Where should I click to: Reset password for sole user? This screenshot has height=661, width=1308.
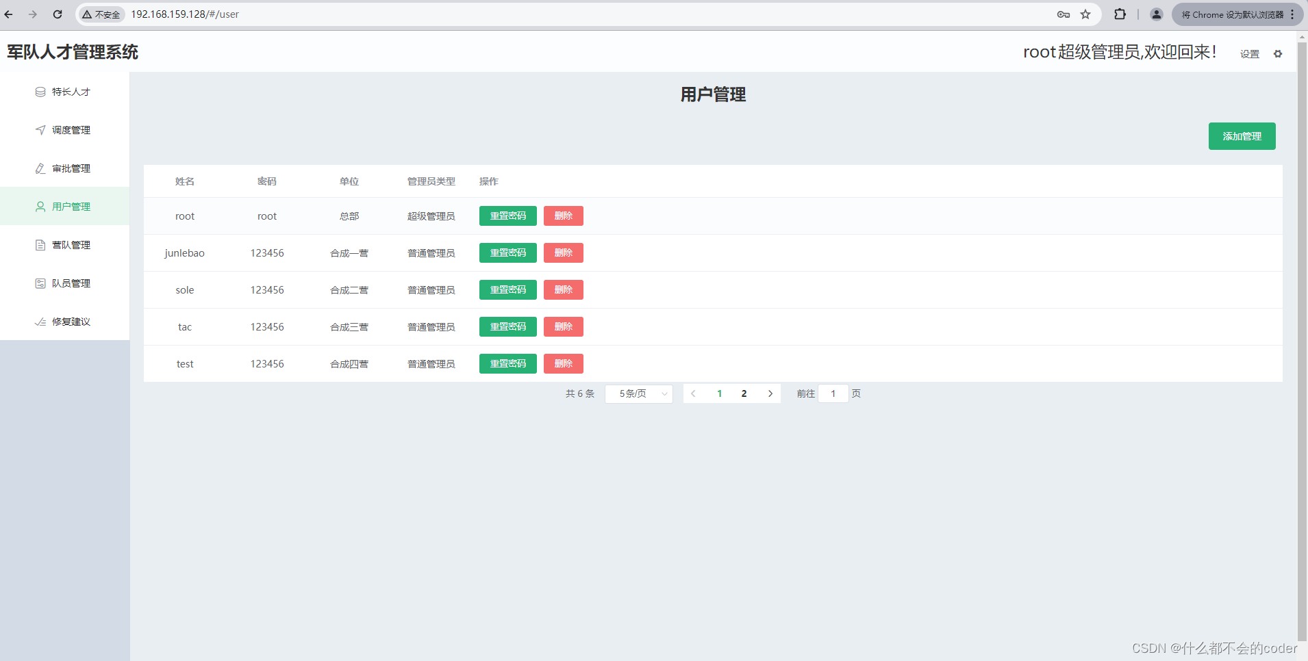(x=508, y=290)
